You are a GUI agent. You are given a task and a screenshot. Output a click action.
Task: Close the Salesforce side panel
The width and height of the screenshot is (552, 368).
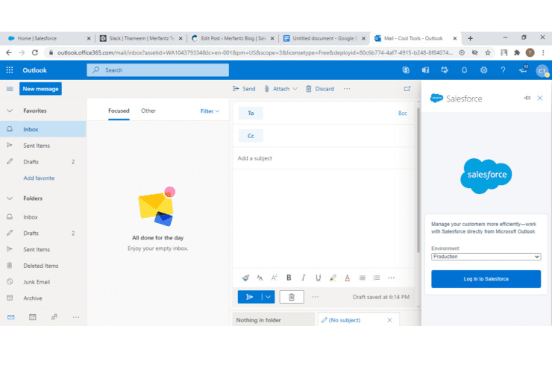click(540, 98)
